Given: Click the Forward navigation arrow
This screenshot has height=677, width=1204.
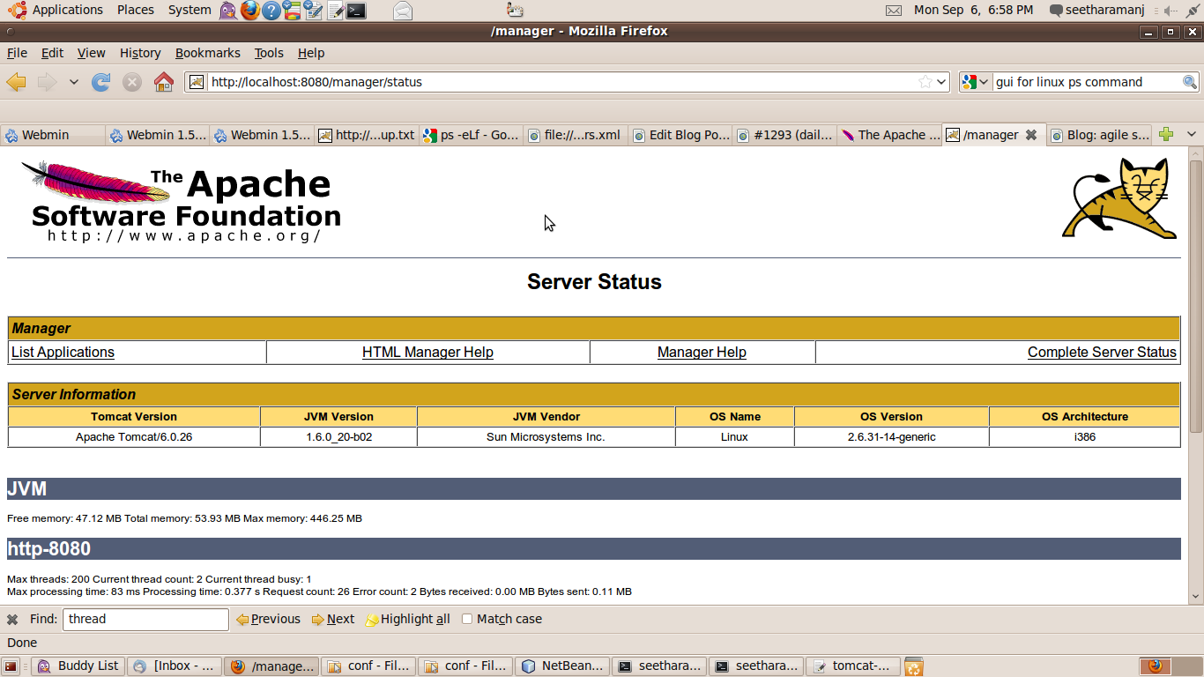Looking at the screenshot, I should (x=47, y=82).
